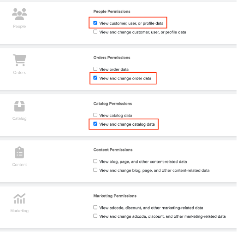Enable View and change adcode marketing data

(x=95, y=216)
